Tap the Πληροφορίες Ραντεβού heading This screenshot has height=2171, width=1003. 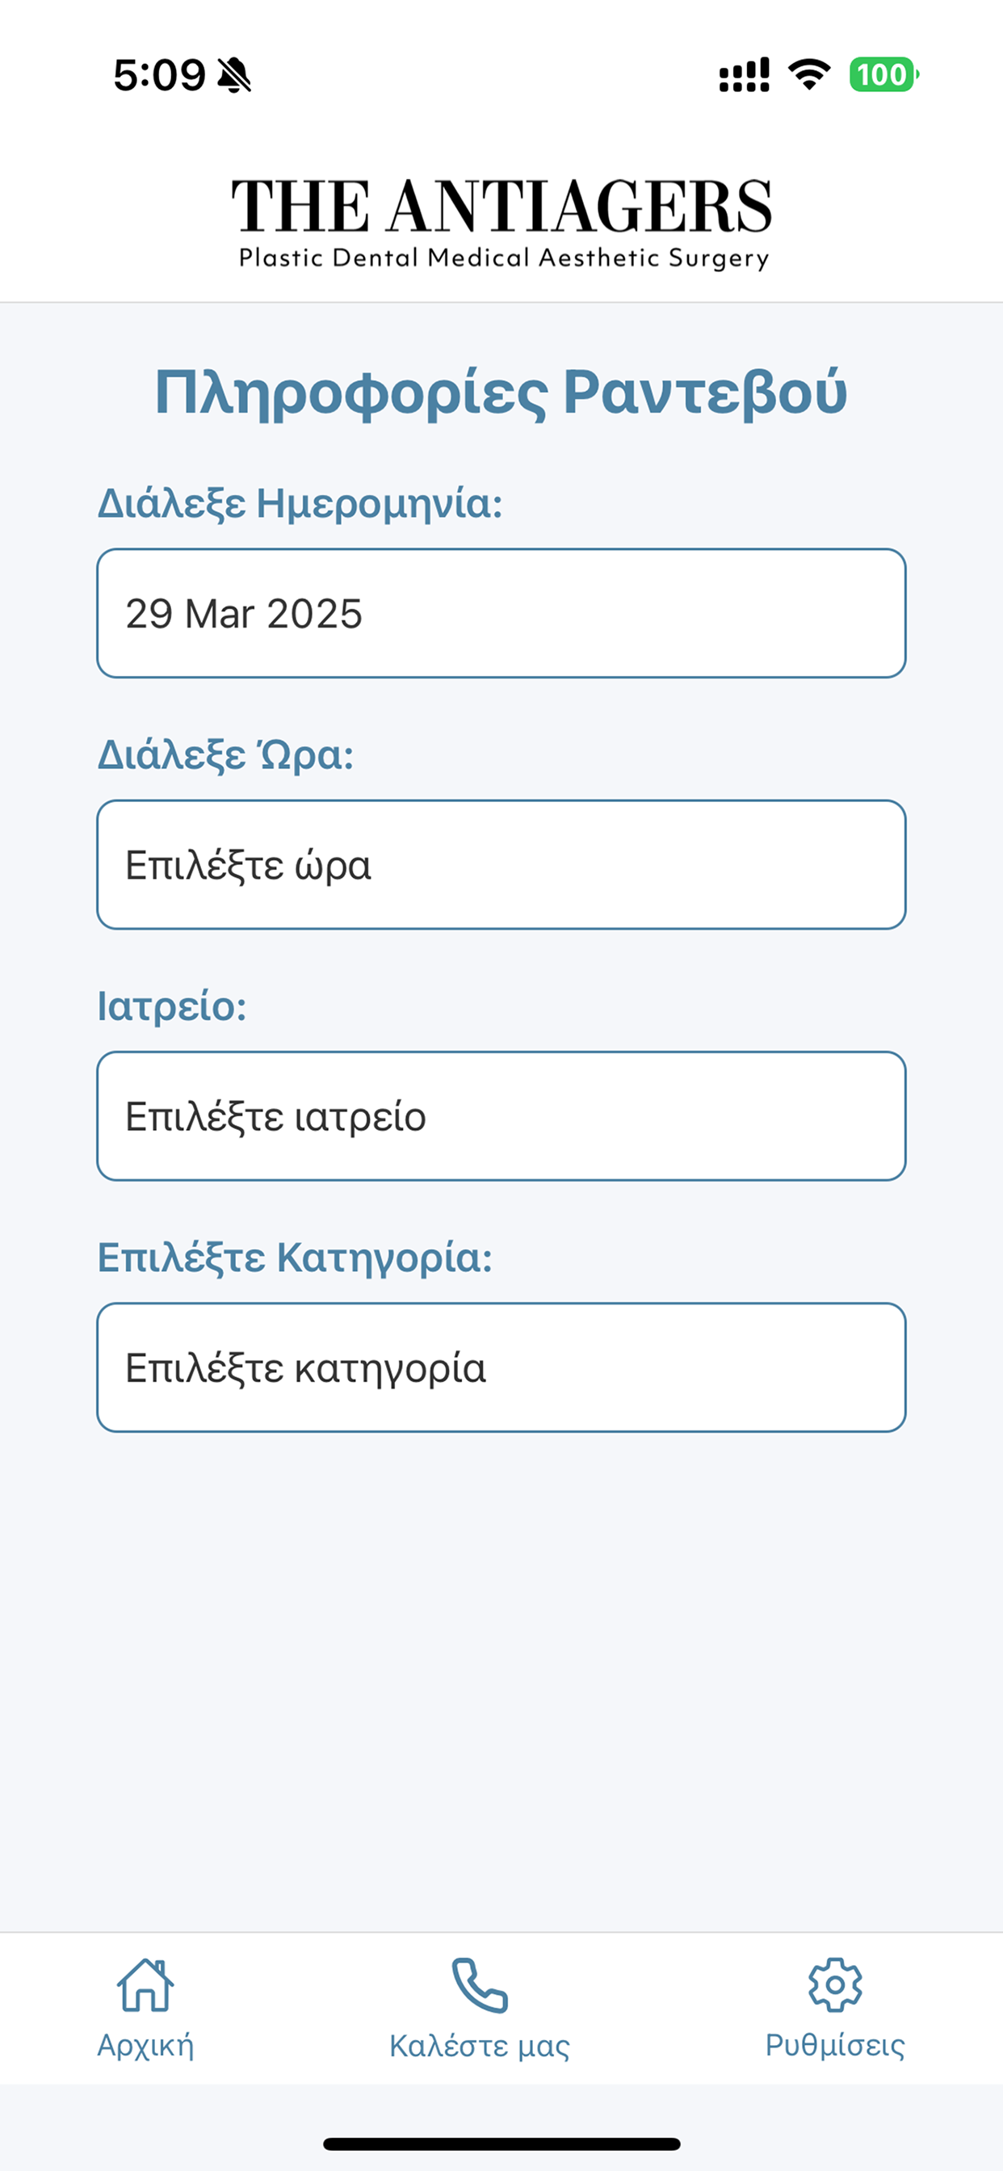pos(501,393)
